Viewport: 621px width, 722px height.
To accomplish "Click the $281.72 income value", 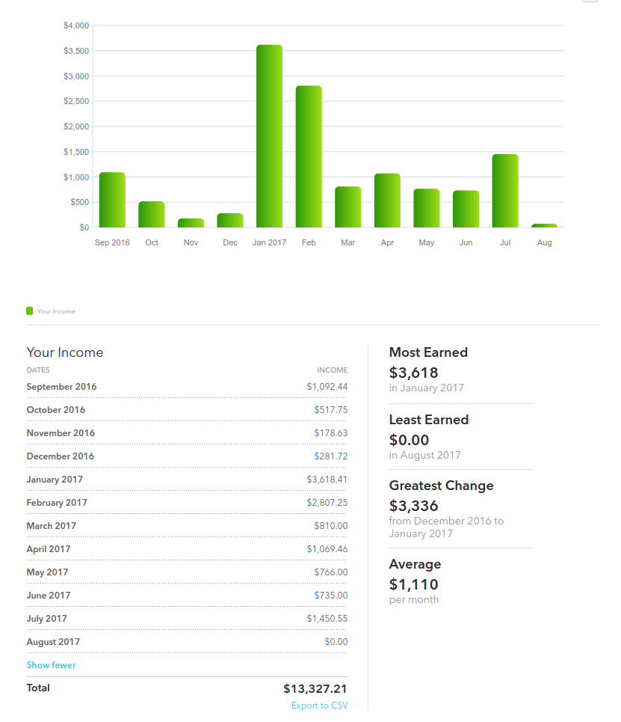I will [x=331, y=456].
